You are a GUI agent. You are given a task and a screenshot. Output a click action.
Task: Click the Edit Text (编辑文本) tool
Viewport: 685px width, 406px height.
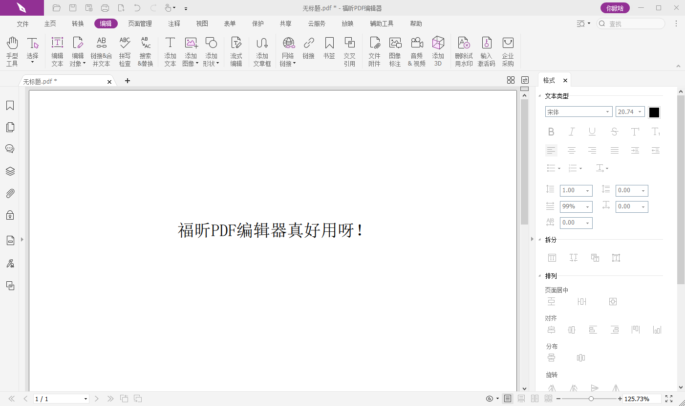57,51
